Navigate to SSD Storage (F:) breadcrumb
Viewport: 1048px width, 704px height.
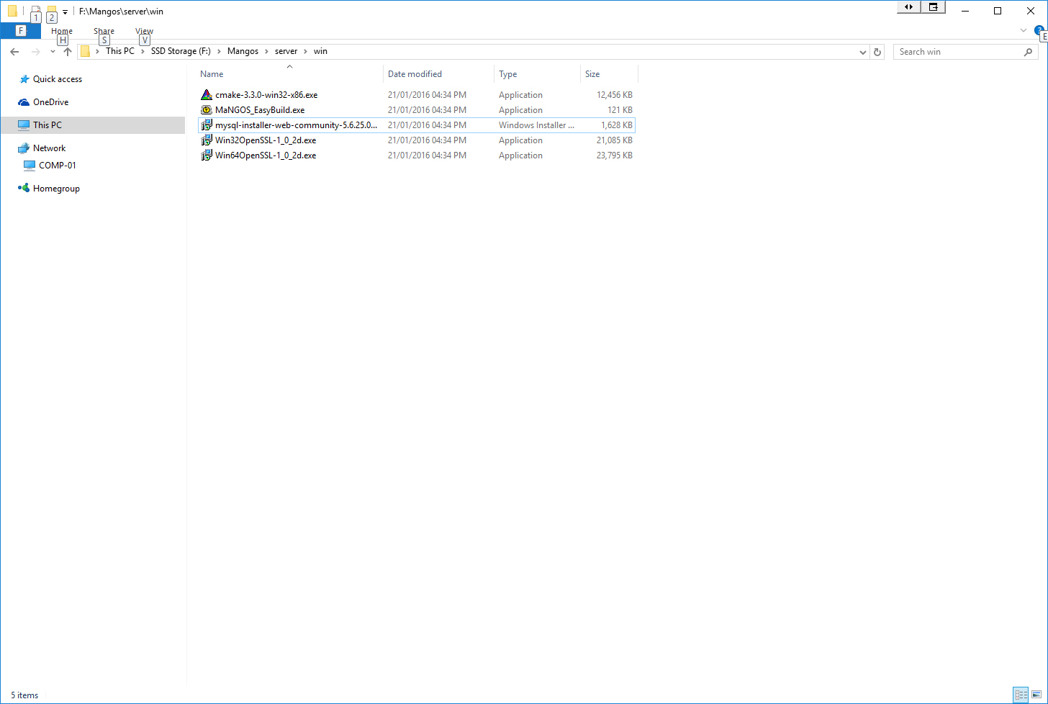[x=181, y=52]
